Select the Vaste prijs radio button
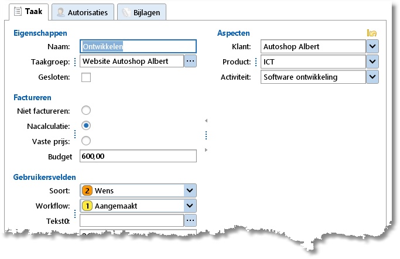The width and height of the screenshot is (400, 259). (86, 141)
